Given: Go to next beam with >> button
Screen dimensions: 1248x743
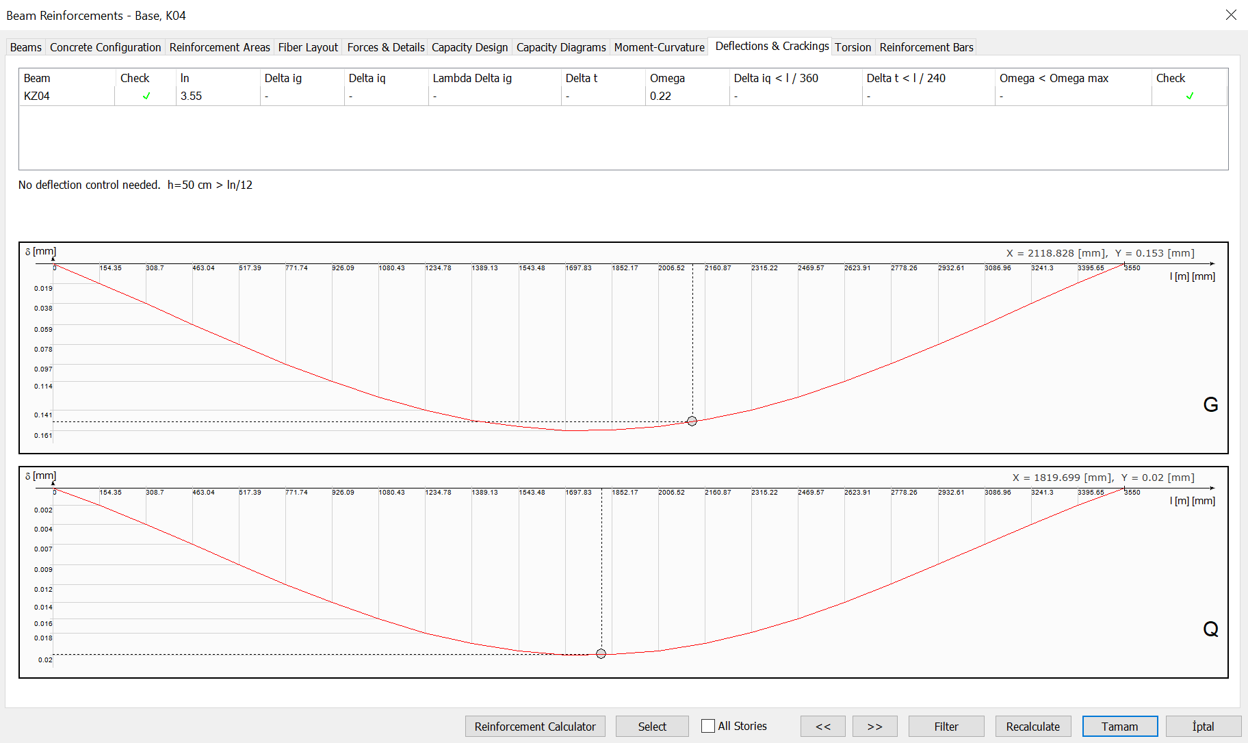Looking at the screenshot, I should pyautogui.click(x=874, y=726).
